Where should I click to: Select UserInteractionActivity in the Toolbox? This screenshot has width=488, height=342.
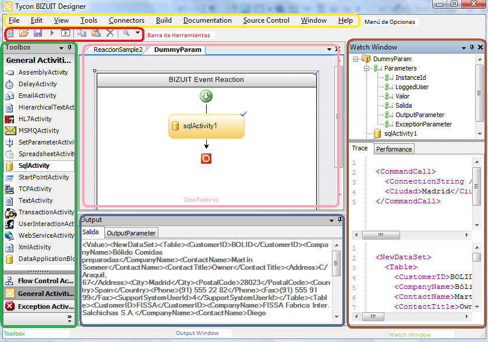point(40,224)
